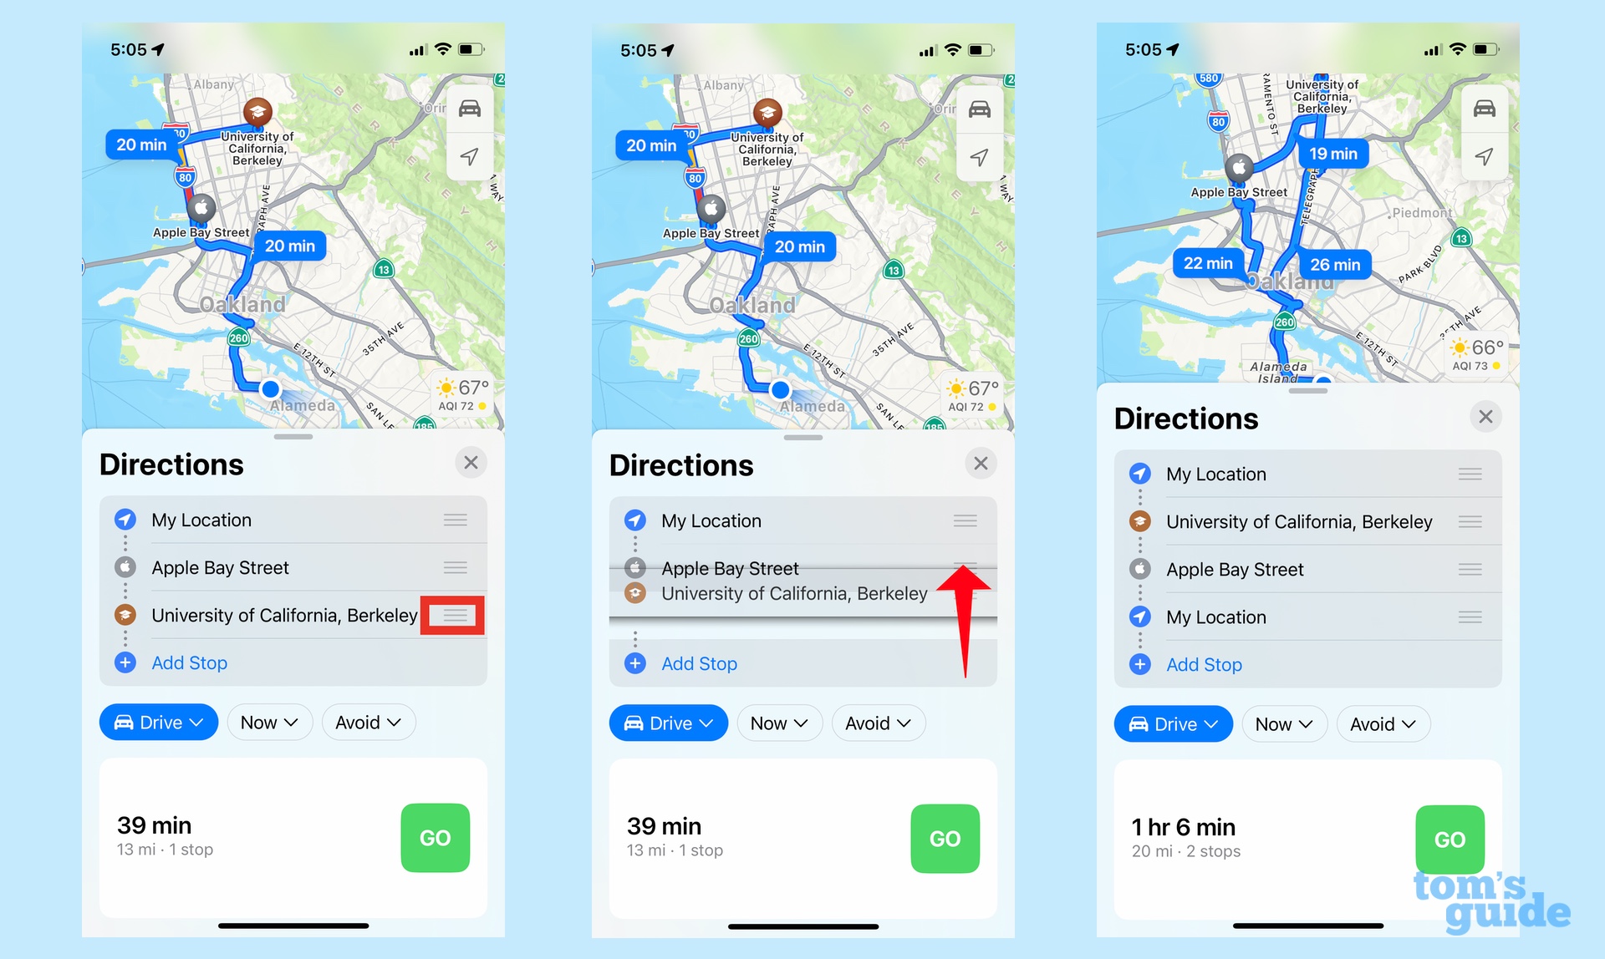Tap the University of California Berkeley reorder handle
Screen dimensions: 1605x959
pos(454,616)
